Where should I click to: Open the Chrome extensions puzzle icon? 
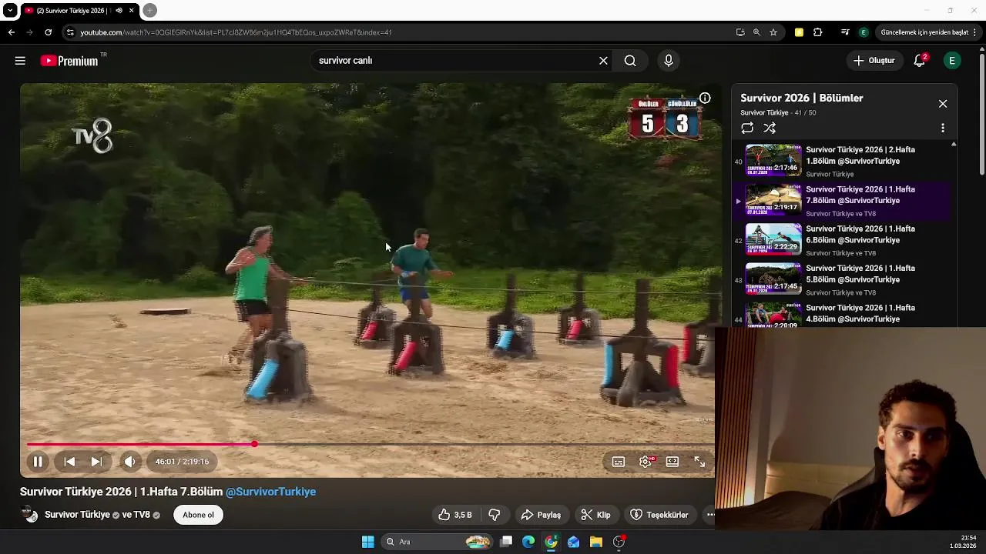coord(818,32)
